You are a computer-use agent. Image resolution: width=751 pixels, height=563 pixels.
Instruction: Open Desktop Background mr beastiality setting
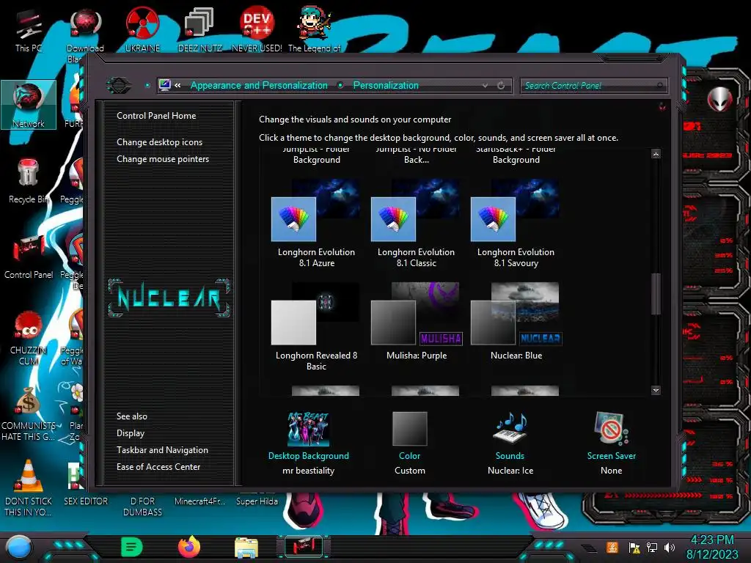[x=309, y=444]
